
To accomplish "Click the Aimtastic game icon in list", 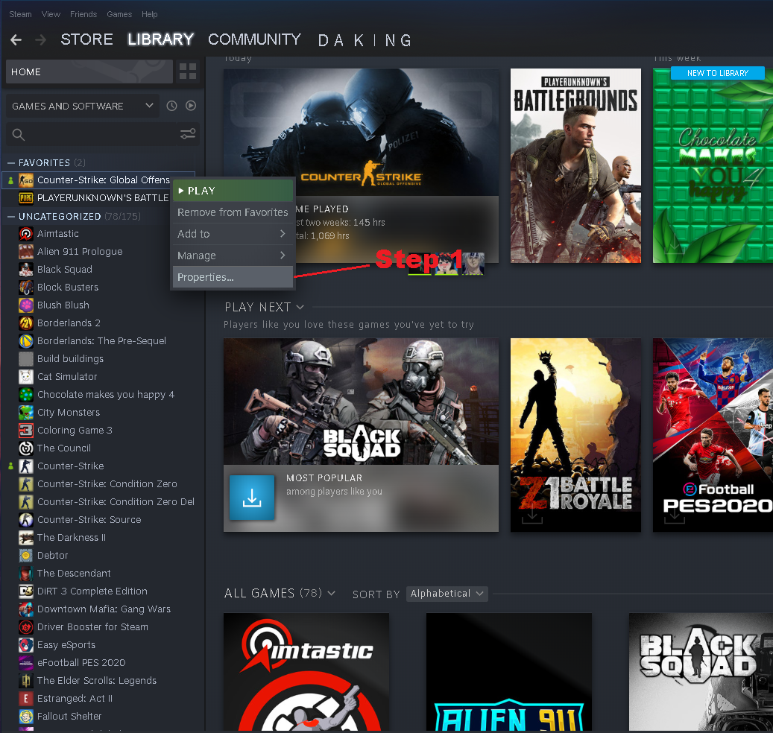I will tap(25, 233).
